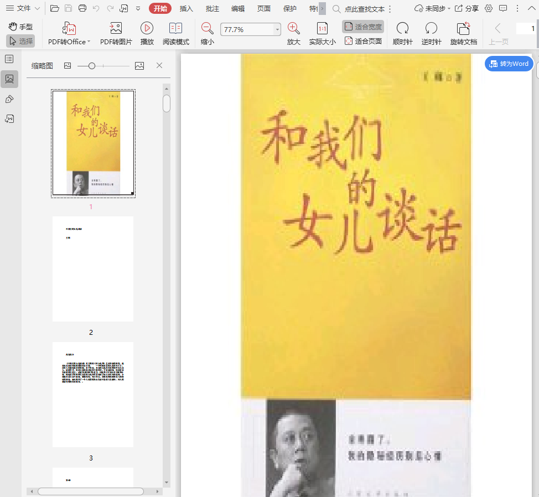This screenshot has width=539, height=497.
Task: Go to 上一页 previous page
Action: click(499, 34)
